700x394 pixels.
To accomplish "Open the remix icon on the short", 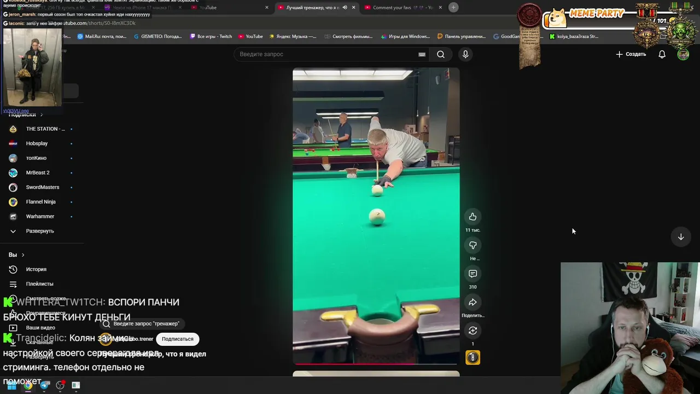I will pyautogui.click(x=472, y=331).
